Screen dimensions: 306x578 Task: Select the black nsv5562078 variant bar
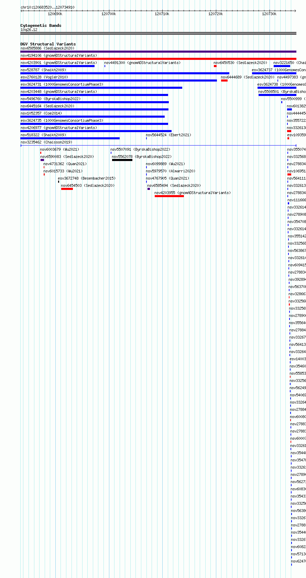coord(122,160)
